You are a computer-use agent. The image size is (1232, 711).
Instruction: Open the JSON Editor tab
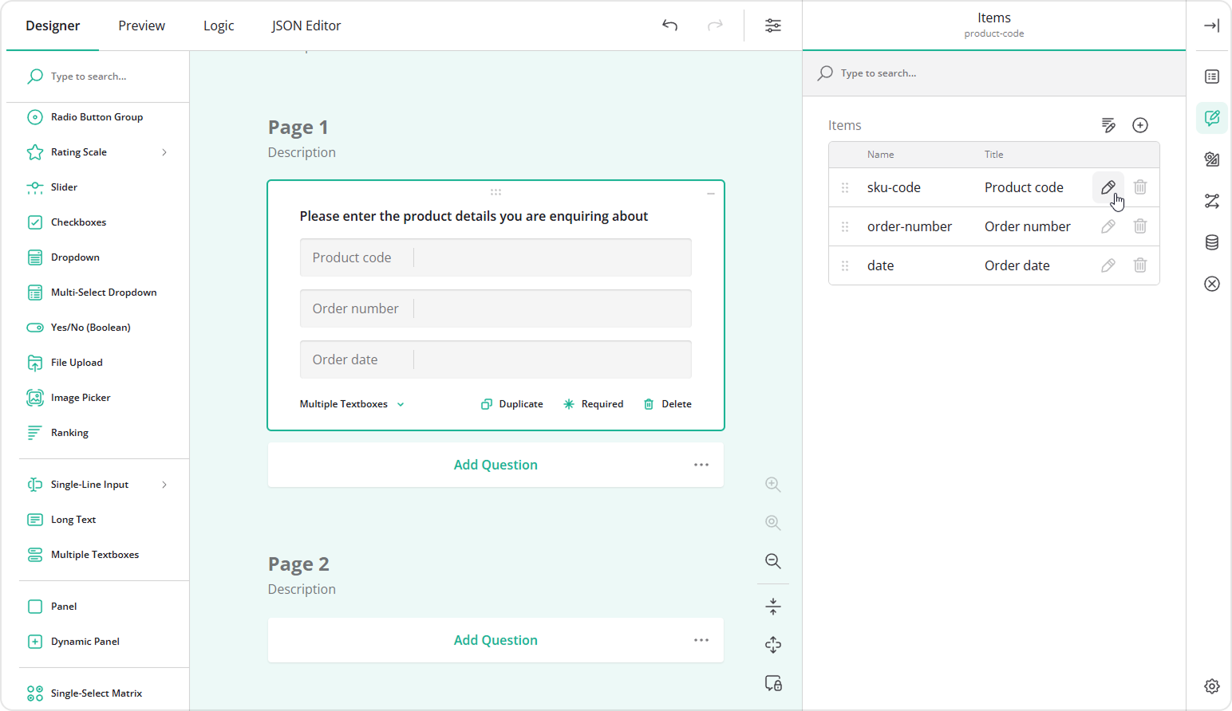click(x=306, y=26)
